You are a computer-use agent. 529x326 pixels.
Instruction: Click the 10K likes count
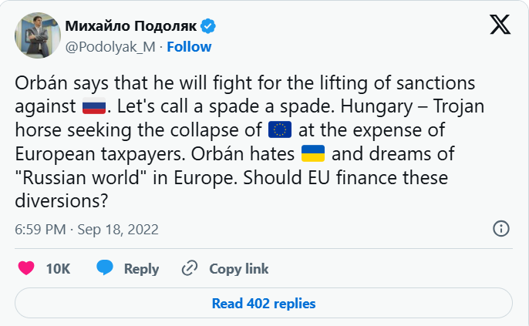click(58, 268)
